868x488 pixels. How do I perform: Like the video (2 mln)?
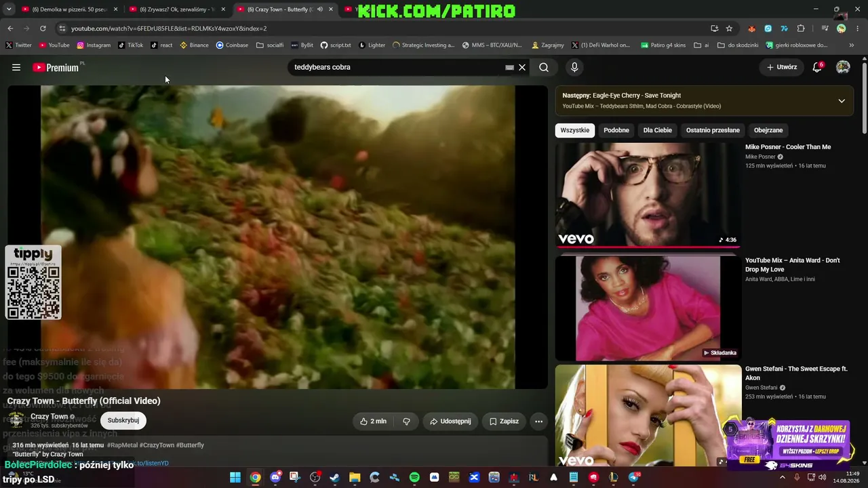(x=372, y=421)
